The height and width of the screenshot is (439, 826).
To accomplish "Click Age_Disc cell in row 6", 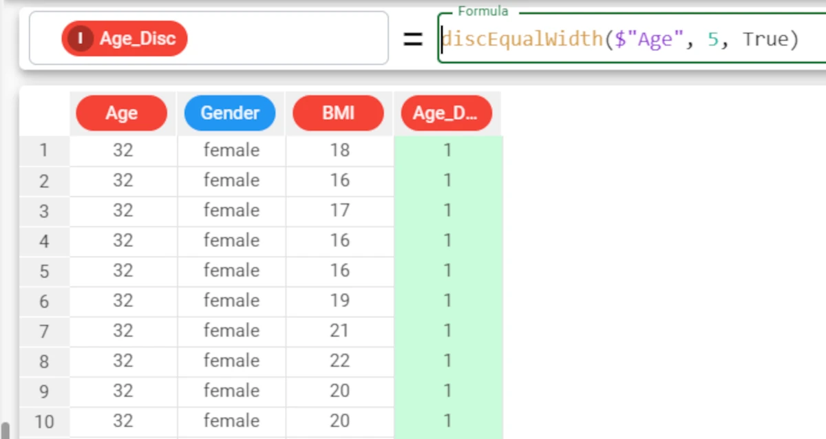I will (x=448, y=301).
